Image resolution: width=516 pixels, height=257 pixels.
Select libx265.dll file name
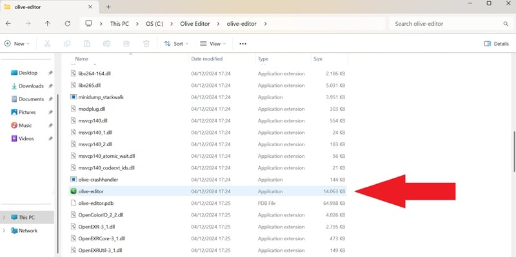click(90, 86)
